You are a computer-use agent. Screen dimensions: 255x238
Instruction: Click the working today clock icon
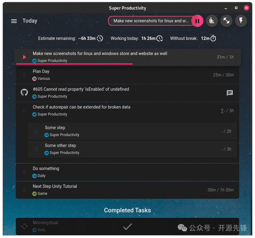point(159,38)
